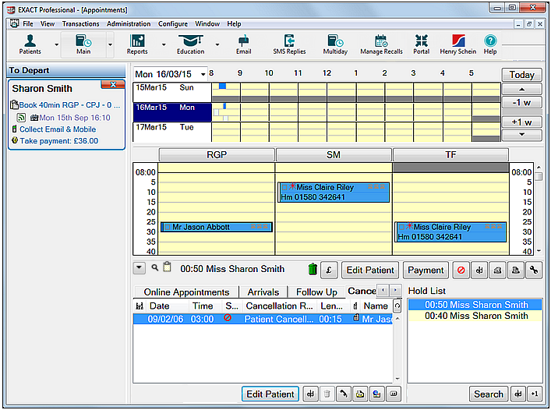Click the magnifier search icon beside Sharon Smith

click(154, 267)
